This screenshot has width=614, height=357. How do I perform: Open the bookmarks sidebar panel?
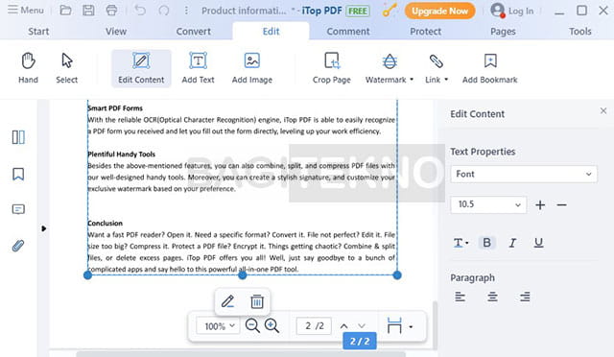pyautogui.click(x=18, y=174)
